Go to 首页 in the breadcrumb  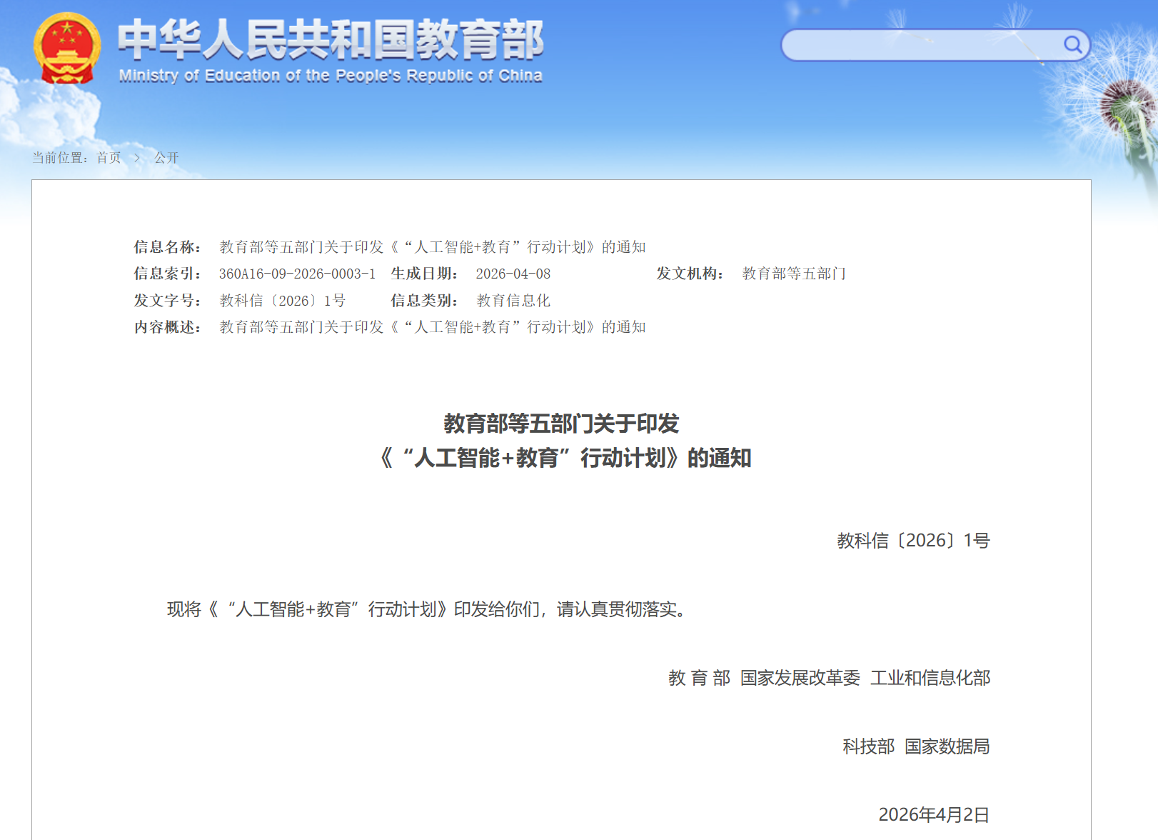tap(109, 158)
